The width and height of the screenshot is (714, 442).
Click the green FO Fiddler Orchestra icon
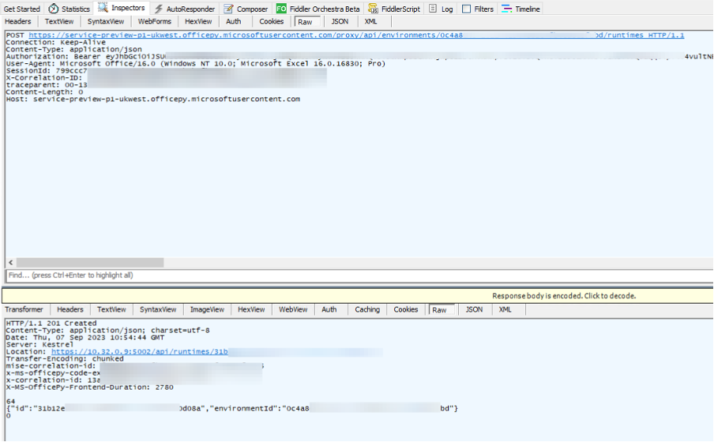[x=281, y=9]
